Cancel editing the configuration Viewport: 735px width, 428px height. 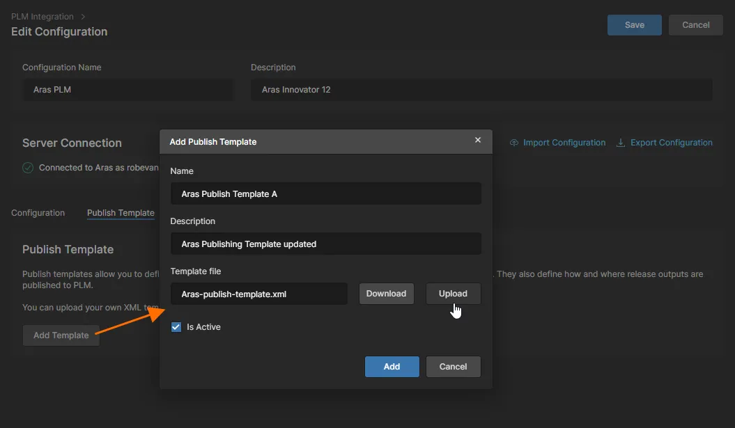click(x=695, y=25)
